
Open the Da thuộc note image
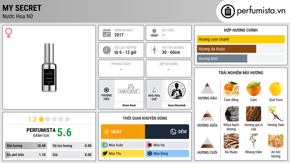pyautogui.click(x=231, y=141)
